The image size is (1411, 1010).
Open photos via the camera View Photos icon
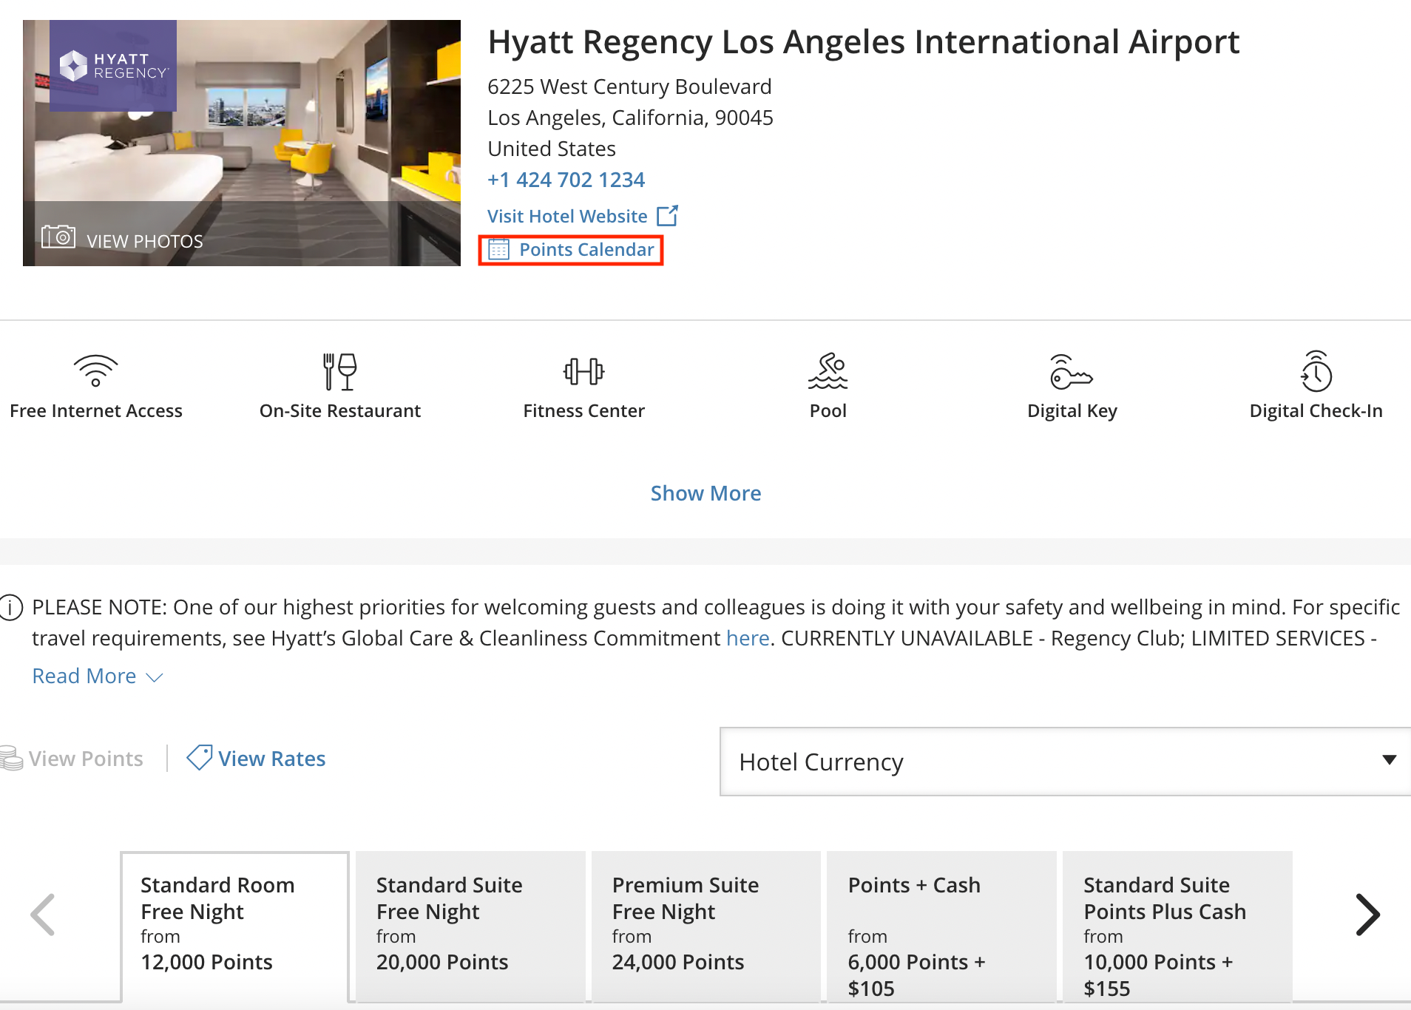point(59,237)
